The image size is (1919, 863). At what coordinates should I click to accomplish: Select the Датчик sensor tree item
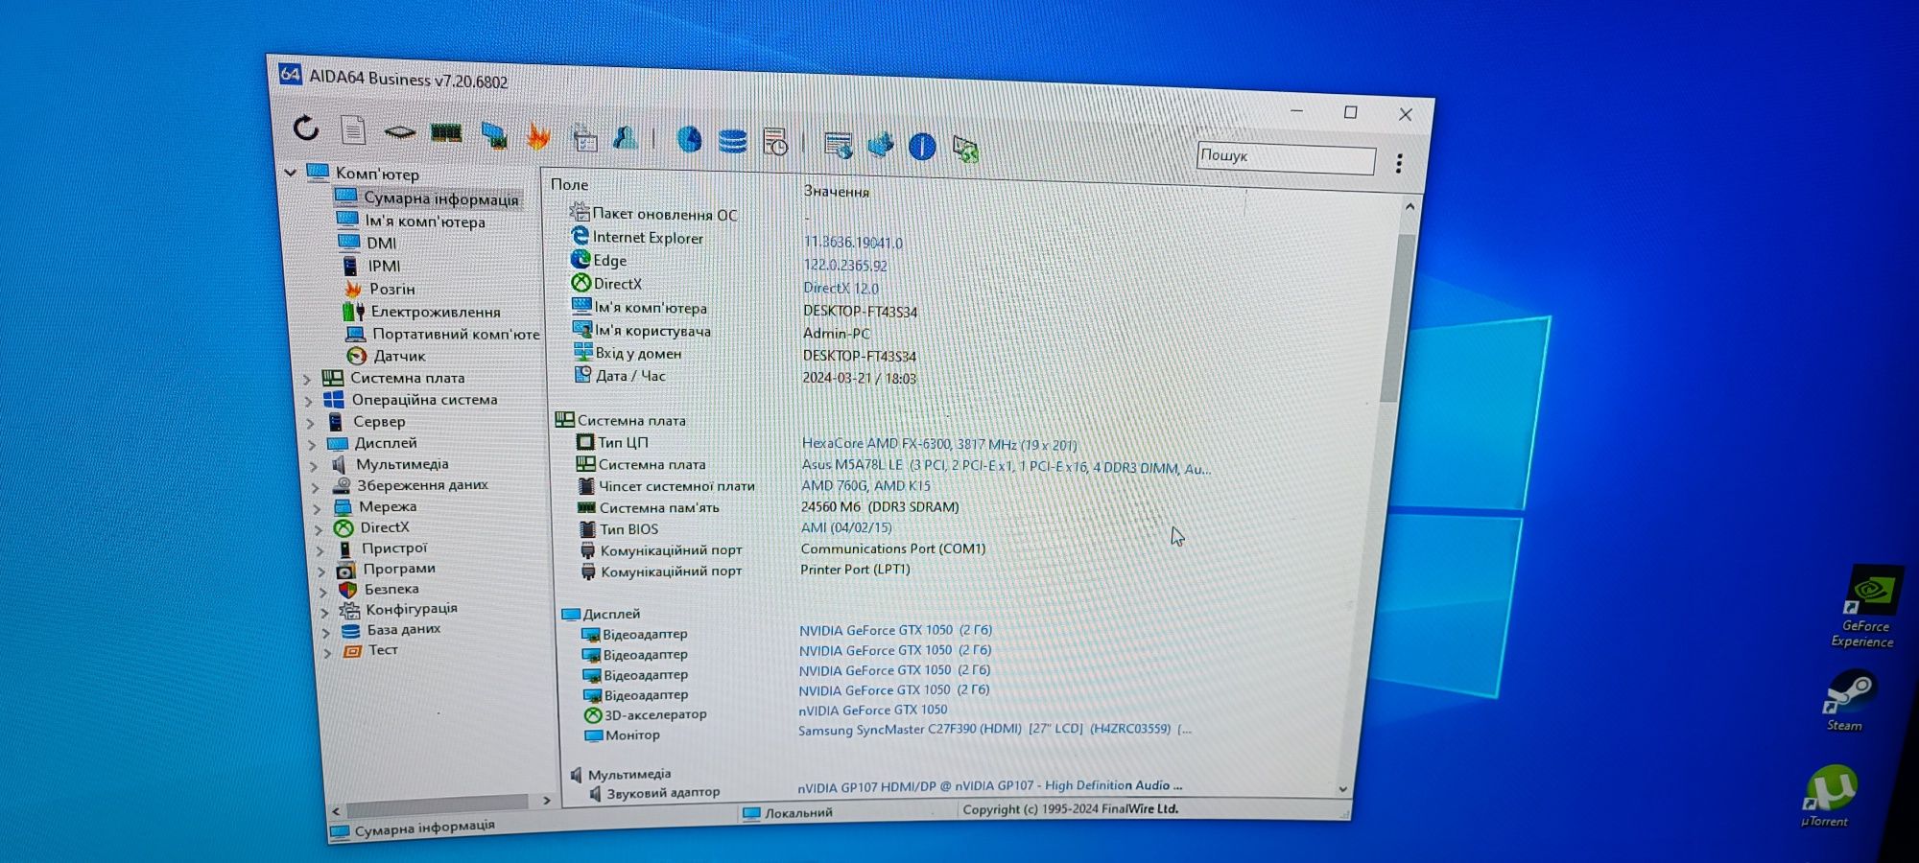coord(399,356)
